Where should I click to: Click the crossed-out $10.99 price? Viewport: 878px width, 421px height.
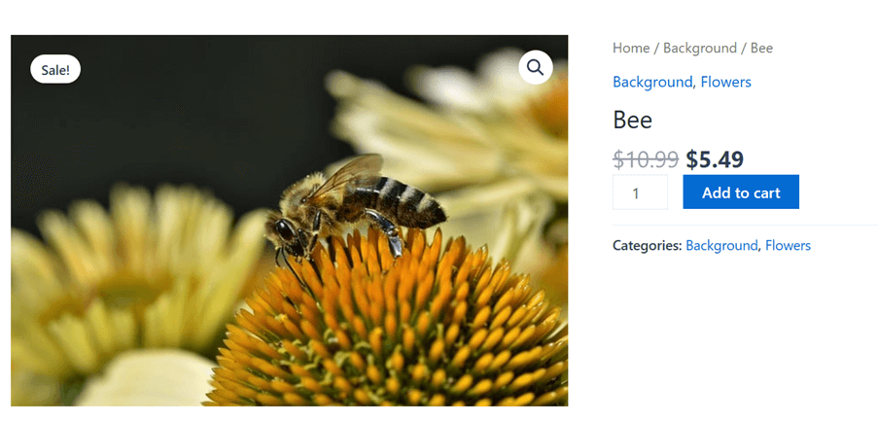point(646,159)
